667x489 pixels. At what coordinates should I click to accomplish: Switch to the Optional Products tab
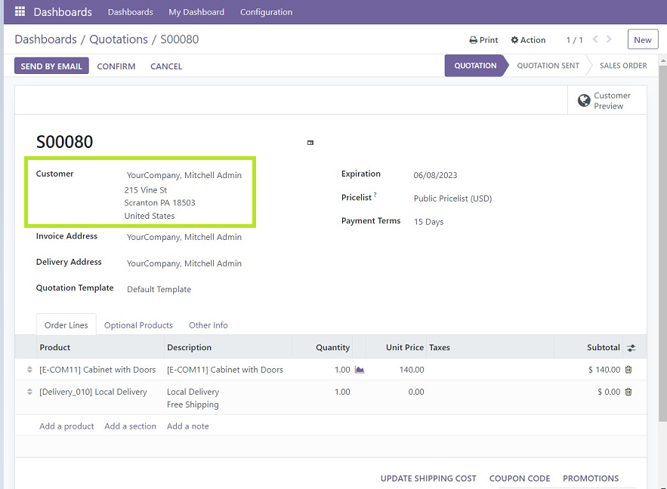coord(138,325)
